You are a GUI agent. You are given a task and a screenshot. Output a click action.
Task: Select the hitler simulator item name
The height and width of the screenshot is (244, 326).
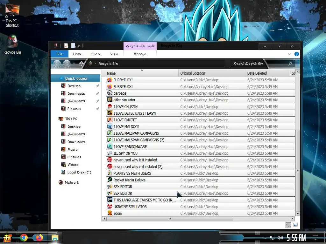pos(124,100)
